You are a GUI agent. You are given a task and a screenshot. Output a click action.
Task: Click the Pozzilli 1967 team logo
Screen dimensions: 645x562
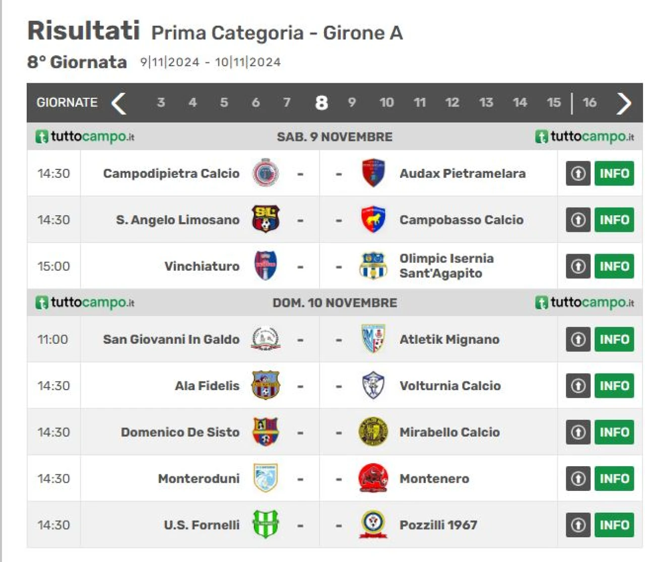[x=373, y=524]
